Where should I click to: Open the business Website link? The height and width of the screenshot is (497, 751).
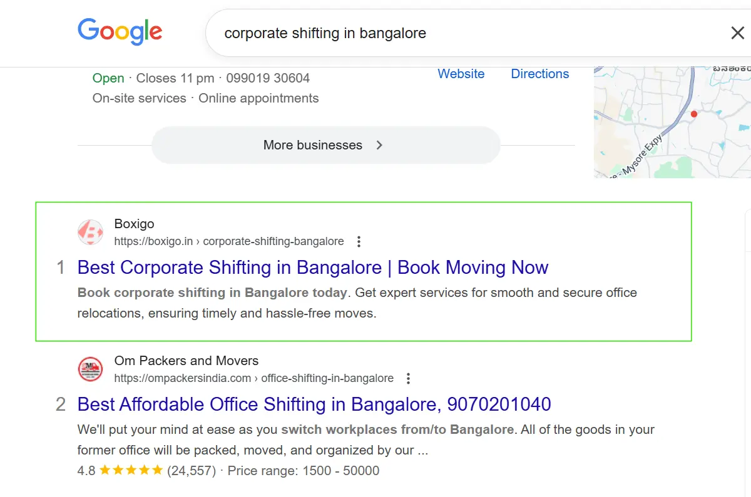[461, 74]
